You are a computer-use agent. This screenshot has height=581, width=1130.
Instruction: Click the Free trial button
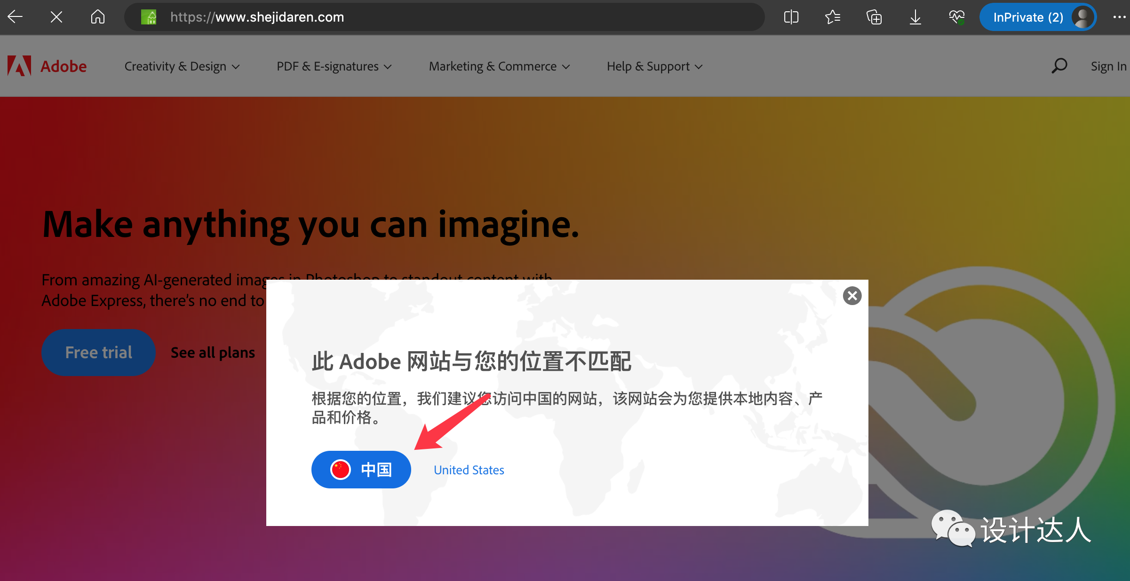98,352
